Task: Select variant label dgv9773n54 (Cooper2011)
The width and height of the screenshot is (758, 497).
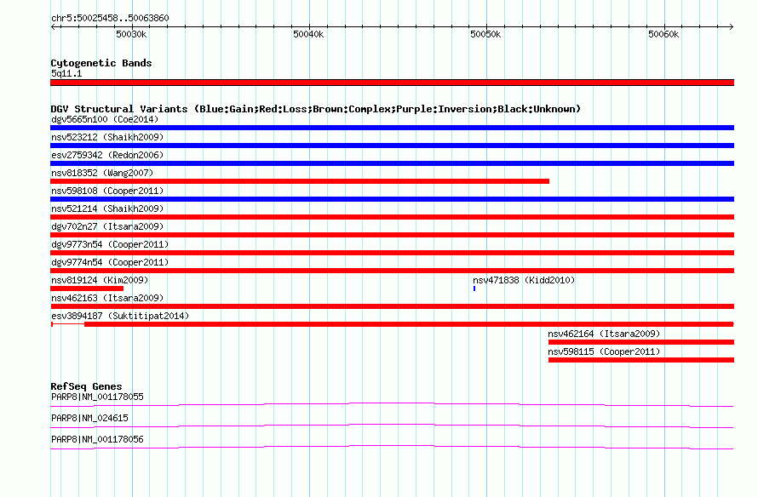Action: pos(110,244)
